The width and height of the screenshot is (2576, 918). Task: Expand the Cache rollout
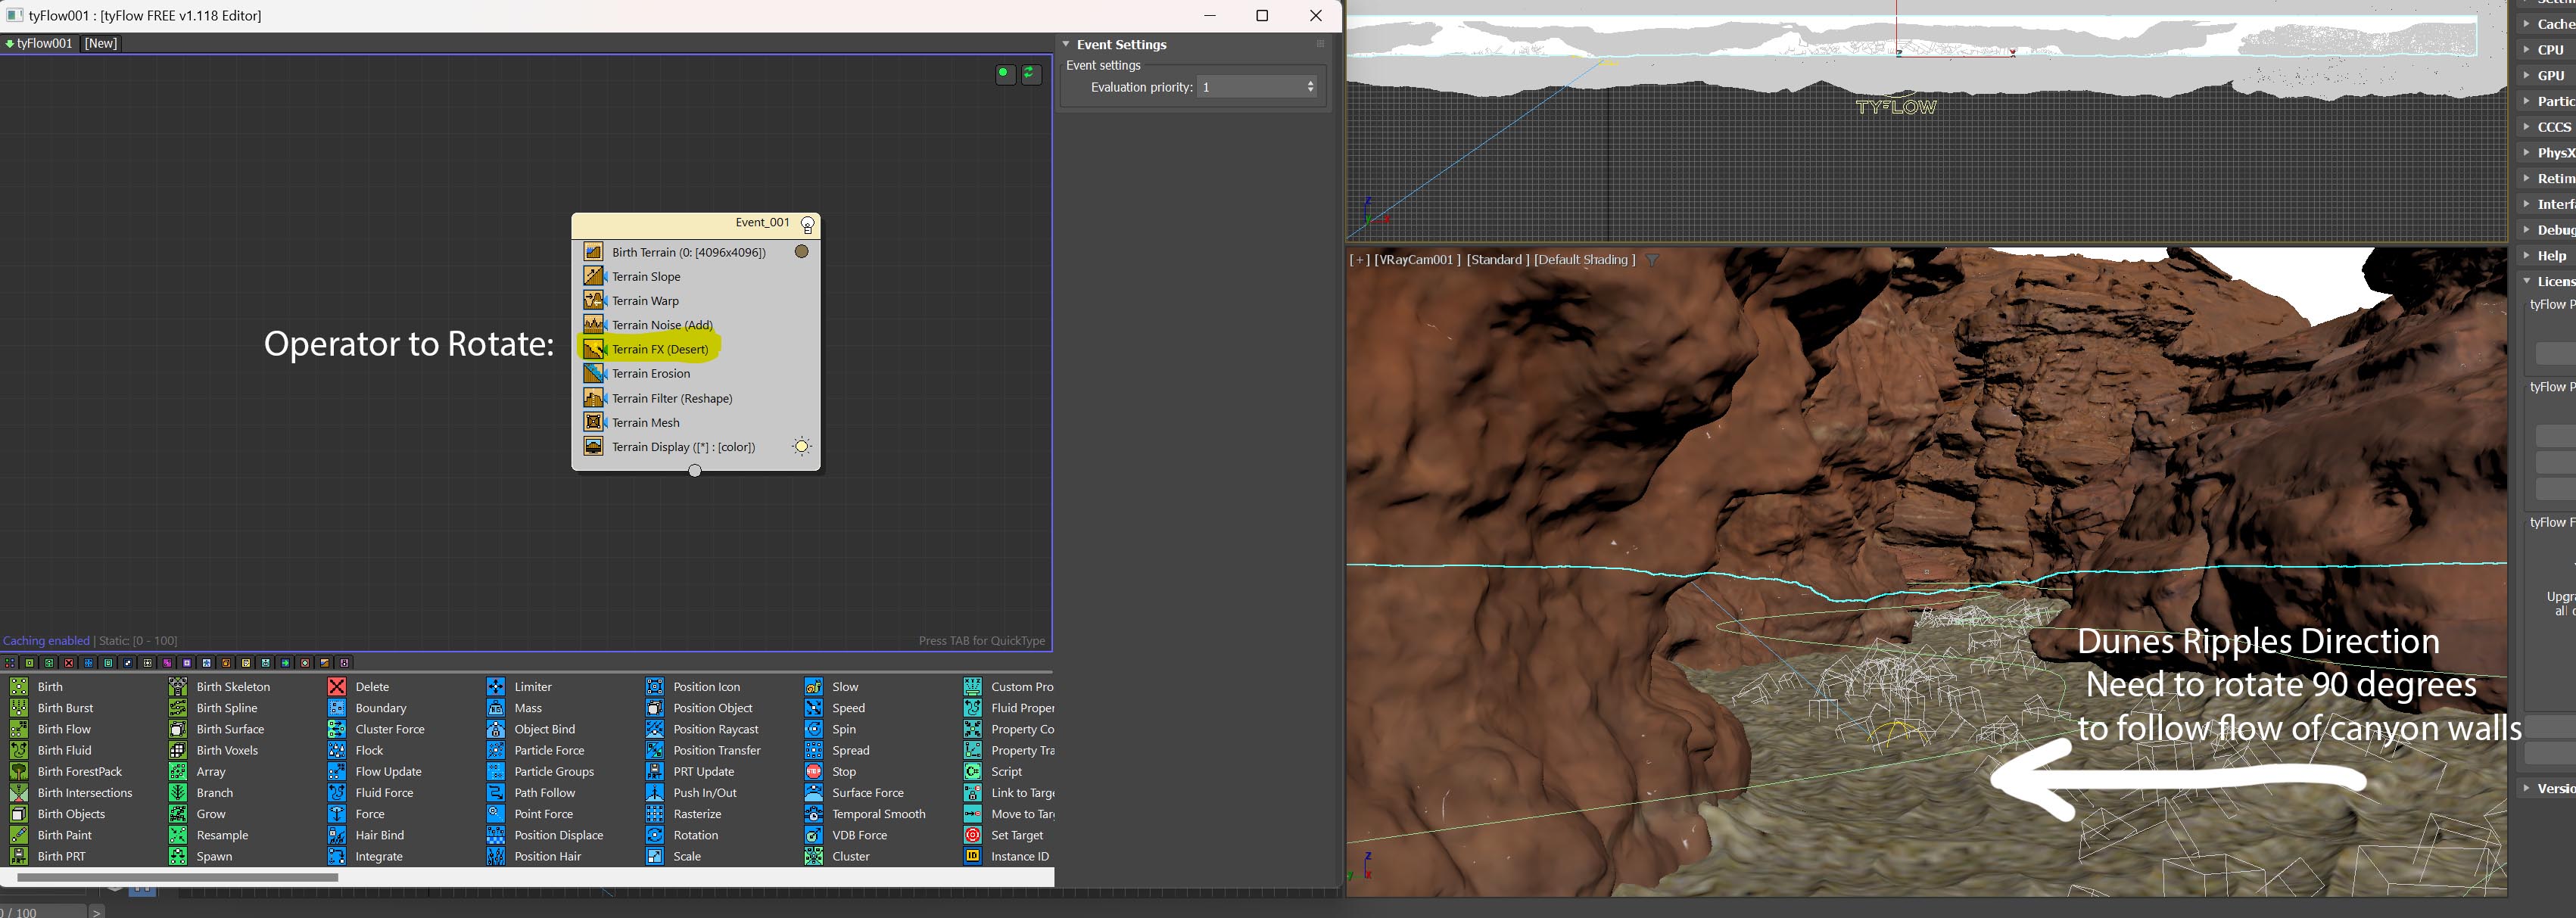pyautogui.click(x=2527, y=24)
